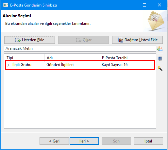The image size is (168, 150).
Task: Click the magic wand icon
Action: [x=160, y=68]
